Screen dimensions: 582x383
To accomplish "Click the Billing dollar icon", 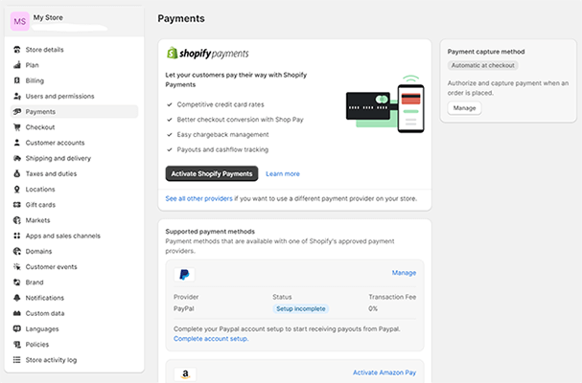I will (x=17, y=80).
